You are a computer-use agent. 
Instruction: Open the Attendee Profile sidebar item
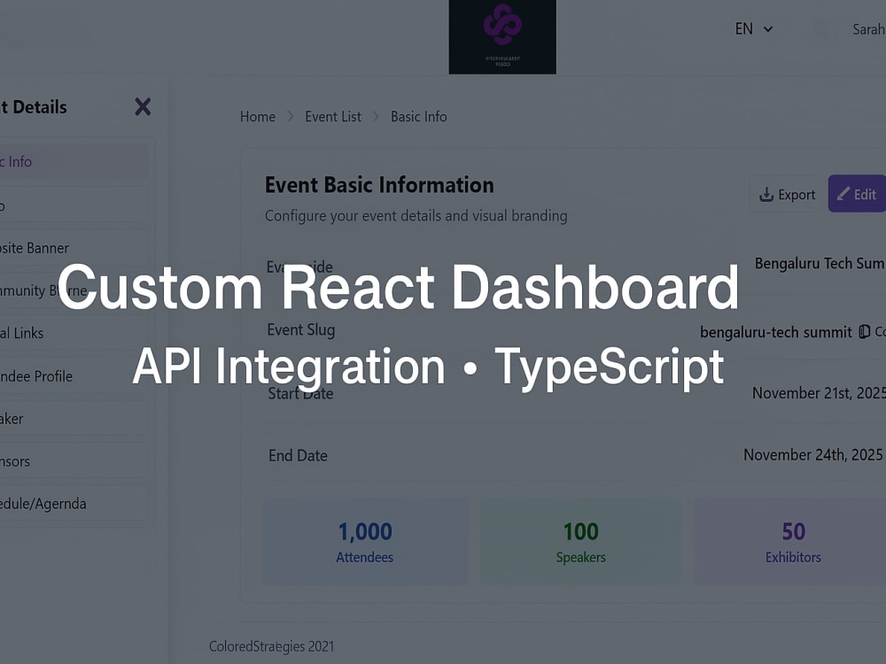click(74, 376)
